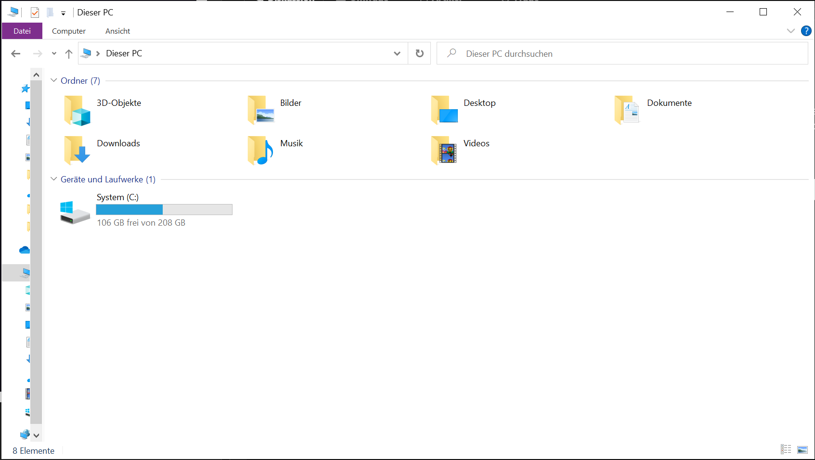Screen dimensions: 815x460
Task: Click the Properties checkmark icon in title bar
Action: click(x=35, y=13)
